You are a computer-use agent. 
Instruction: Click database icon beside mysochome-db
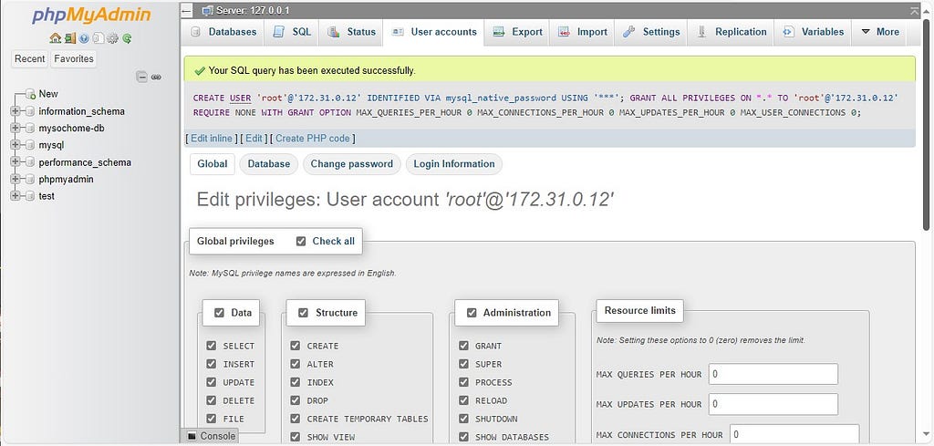click(29, 128)
